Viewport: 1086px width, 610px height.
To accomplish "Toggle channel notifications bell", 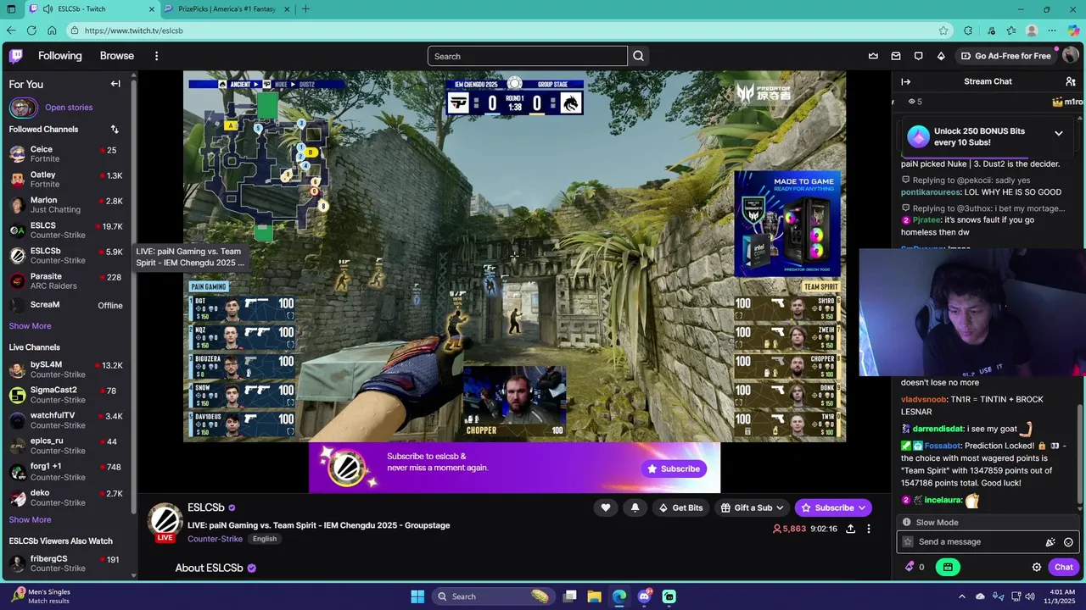I will point(635,507).
